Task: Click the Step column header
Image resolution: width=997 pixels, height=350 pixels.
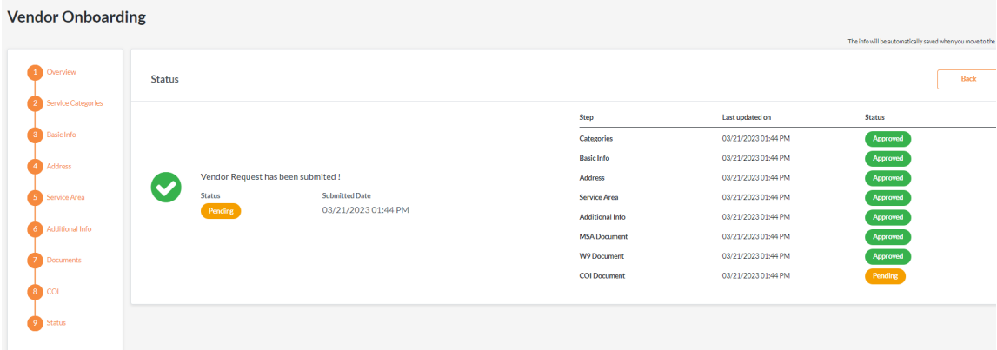Action: click(x=586, y=117)
